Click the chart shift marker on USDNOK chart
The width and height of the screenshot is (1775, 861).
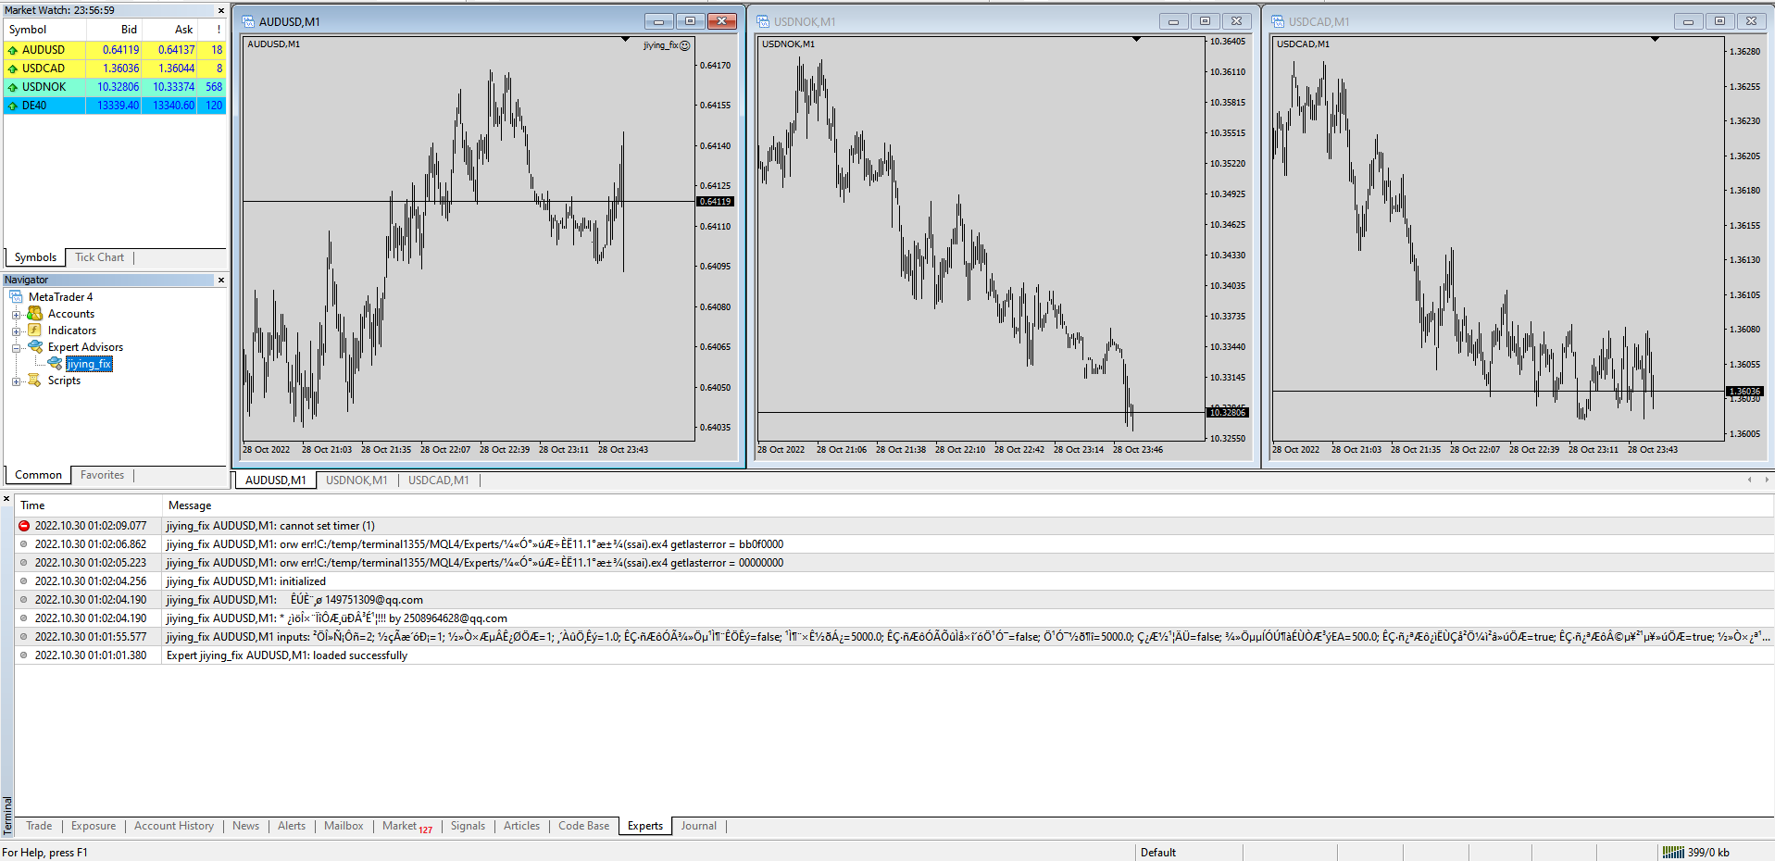tap(1136, 40)
